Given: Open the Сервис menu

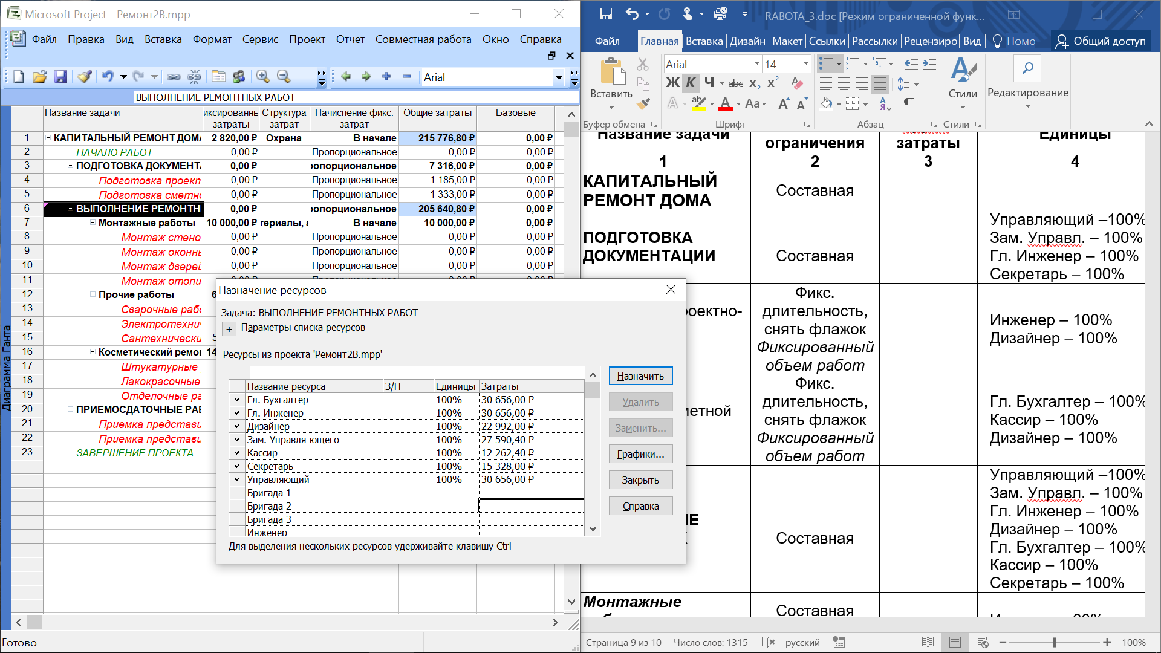Looking at the screenshot, I should [260, 39].
